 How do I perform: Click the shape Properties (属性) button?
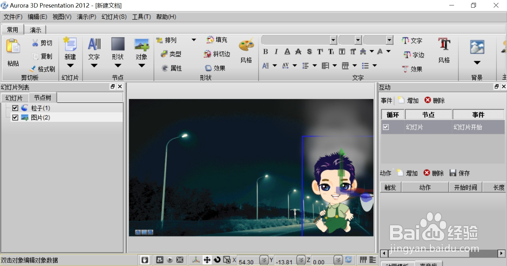(x=172, y=68)
